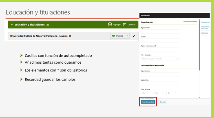Toggle the green eye Público visibility icon
Screen dimensions: 214x118
pyautogui.click(x=113, y=36)
